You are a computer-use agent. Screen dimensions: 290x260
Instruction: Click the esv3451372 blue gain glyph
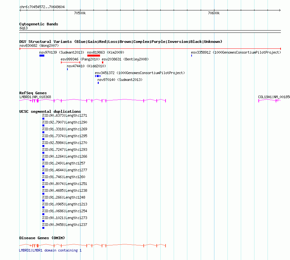click(x=98, y=76)
